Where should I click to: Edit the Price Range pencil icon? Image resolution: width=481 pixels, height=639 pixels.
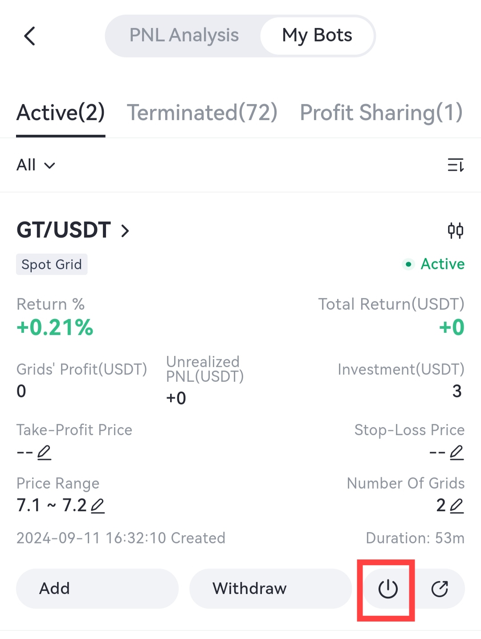98,506
